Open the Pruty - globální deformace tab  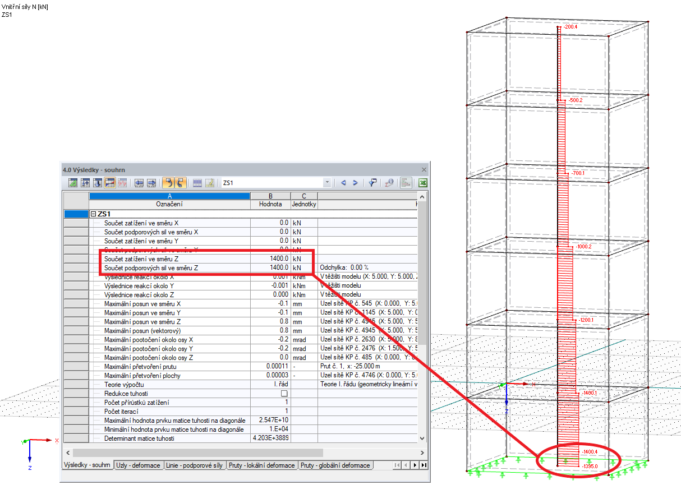pos(335,465)
